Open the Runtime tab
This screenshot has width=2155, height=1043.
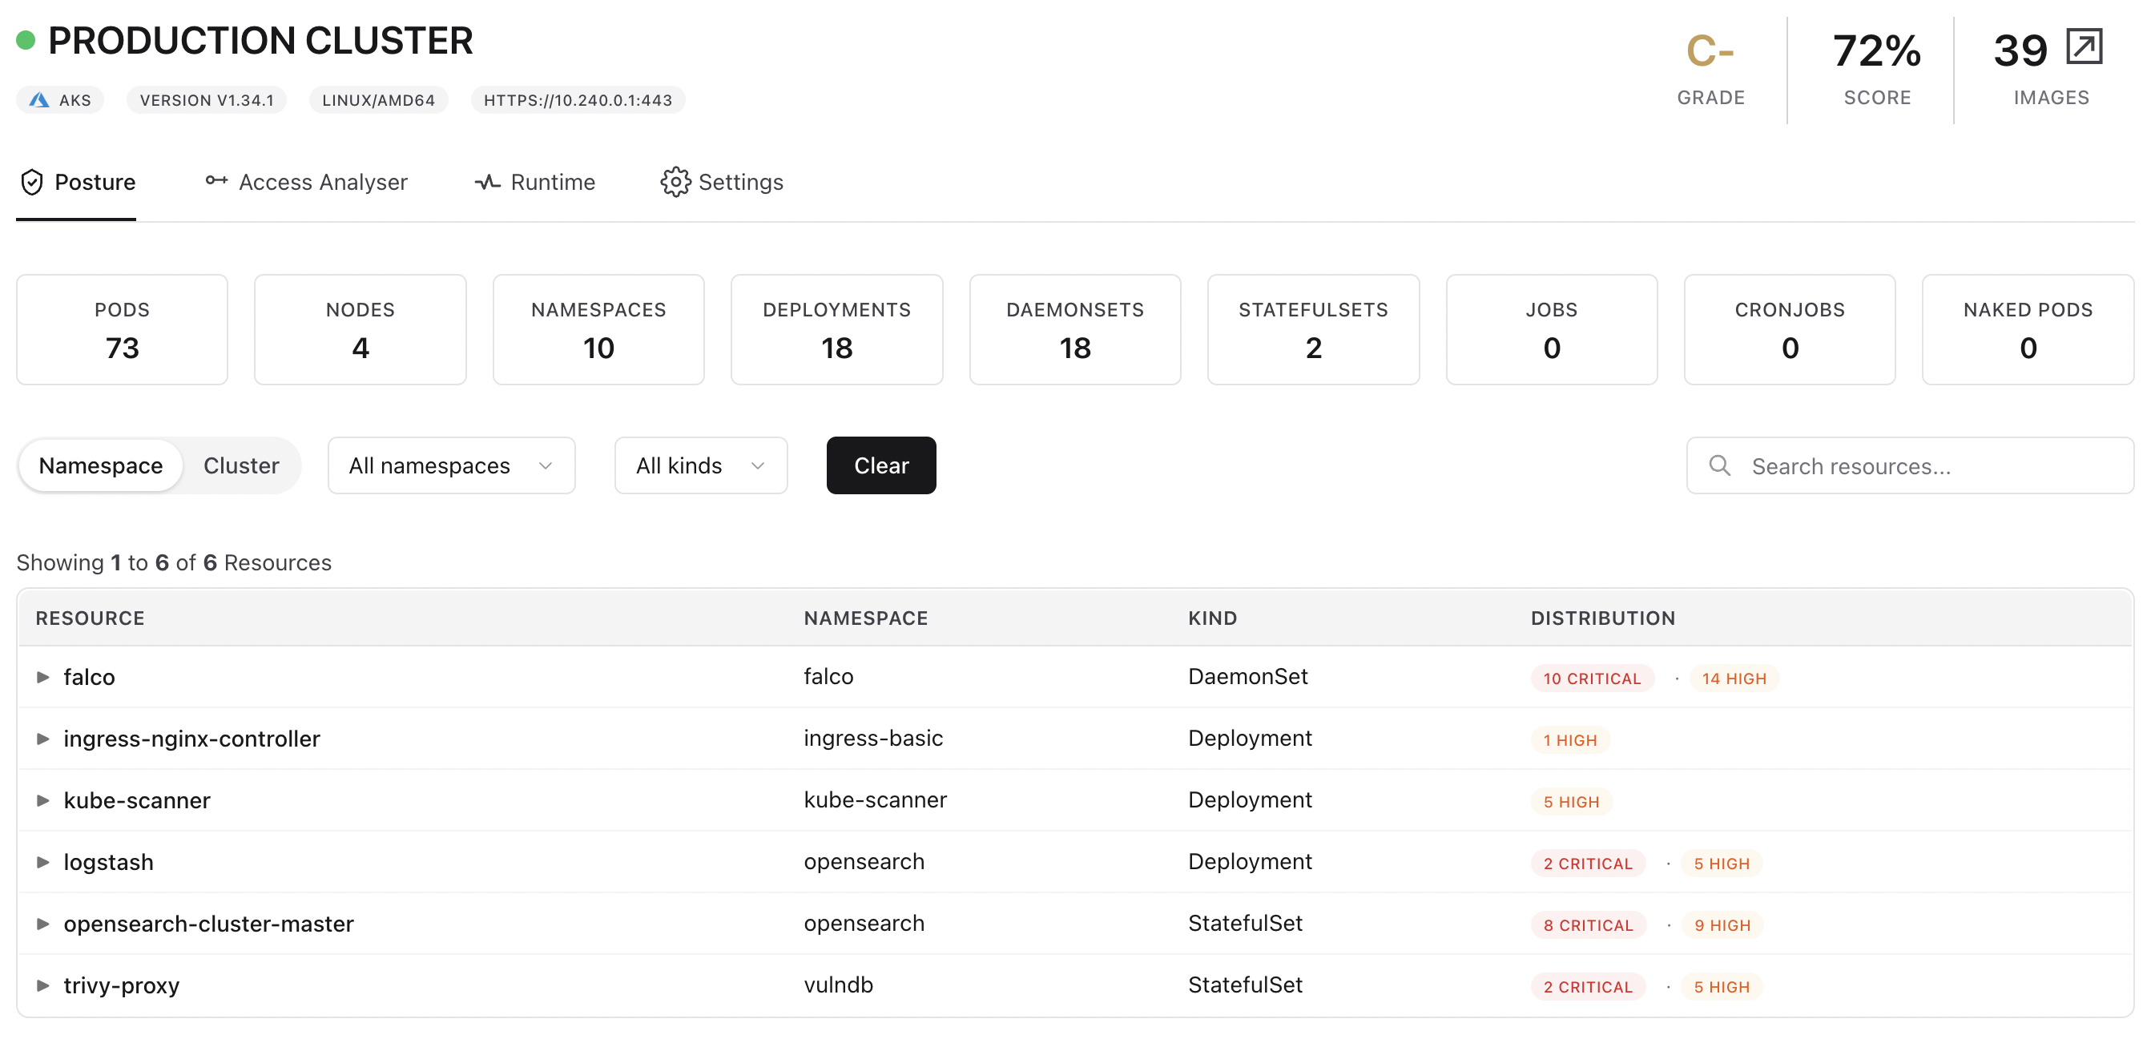coord(534,183)
